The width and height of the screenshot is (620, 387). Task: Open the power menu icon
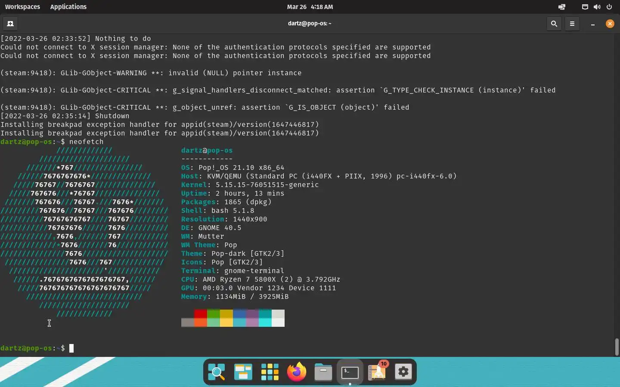click(609, 7)
